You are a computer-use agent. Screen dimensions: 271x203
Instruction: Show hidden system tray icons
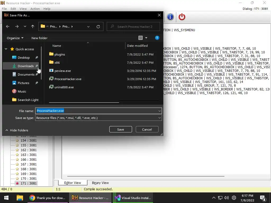[214, 198]
